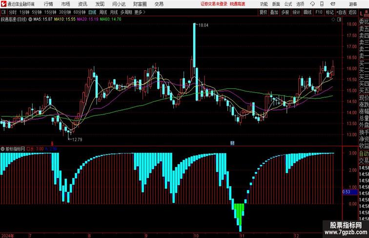This screenshot has width=369, height=238.
Task: Toggle the left sidebar panel icon
Action: [3, 12]
